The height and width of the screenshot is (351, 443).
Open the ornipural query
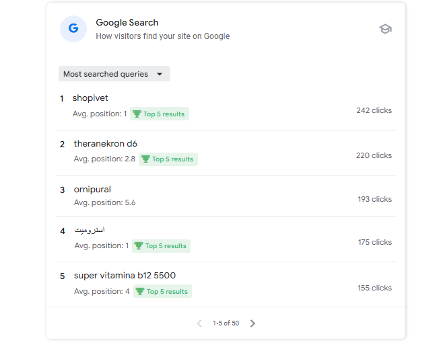[92, 190]
